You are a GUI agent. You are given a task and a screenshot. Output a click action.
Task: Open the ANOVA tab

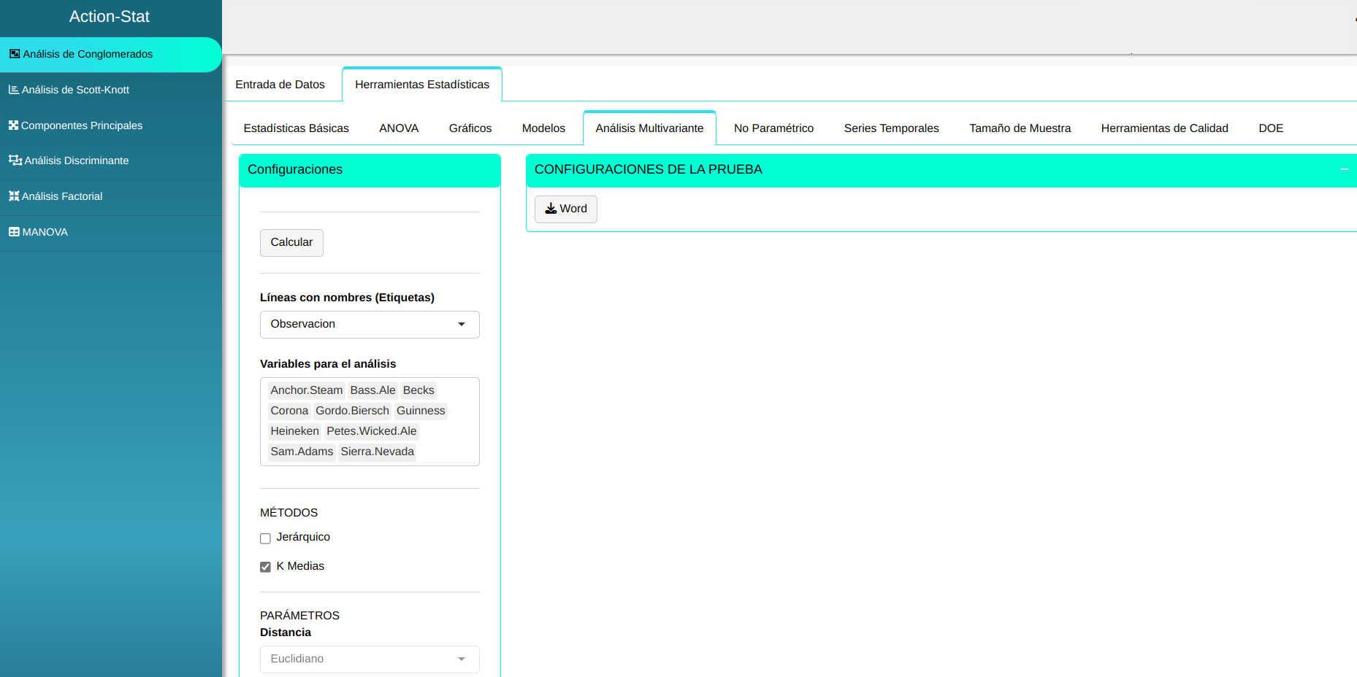399,128
